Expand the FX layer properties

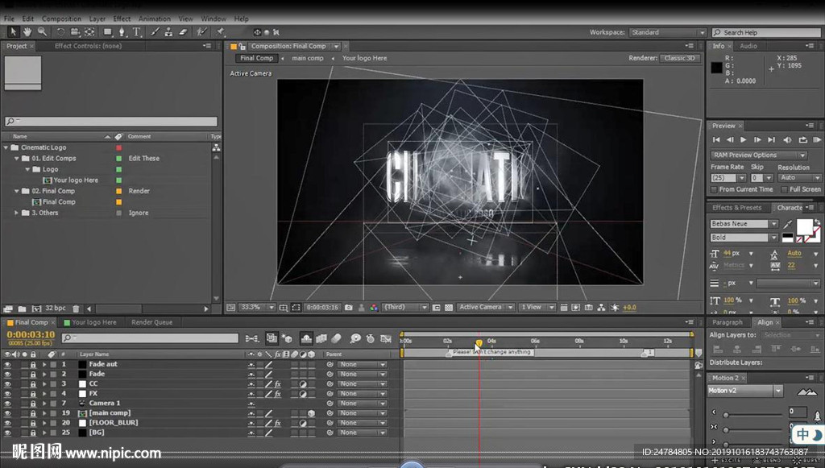(x=44, y=394)
